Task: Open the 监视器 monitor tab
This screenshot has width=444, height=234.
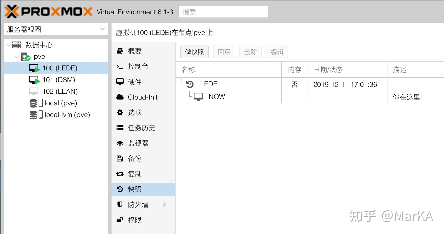Action: click(144, 143)
